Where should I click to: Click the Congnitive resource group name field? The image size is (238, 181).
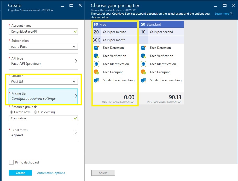pyautogui.click(x=43, y=118)
